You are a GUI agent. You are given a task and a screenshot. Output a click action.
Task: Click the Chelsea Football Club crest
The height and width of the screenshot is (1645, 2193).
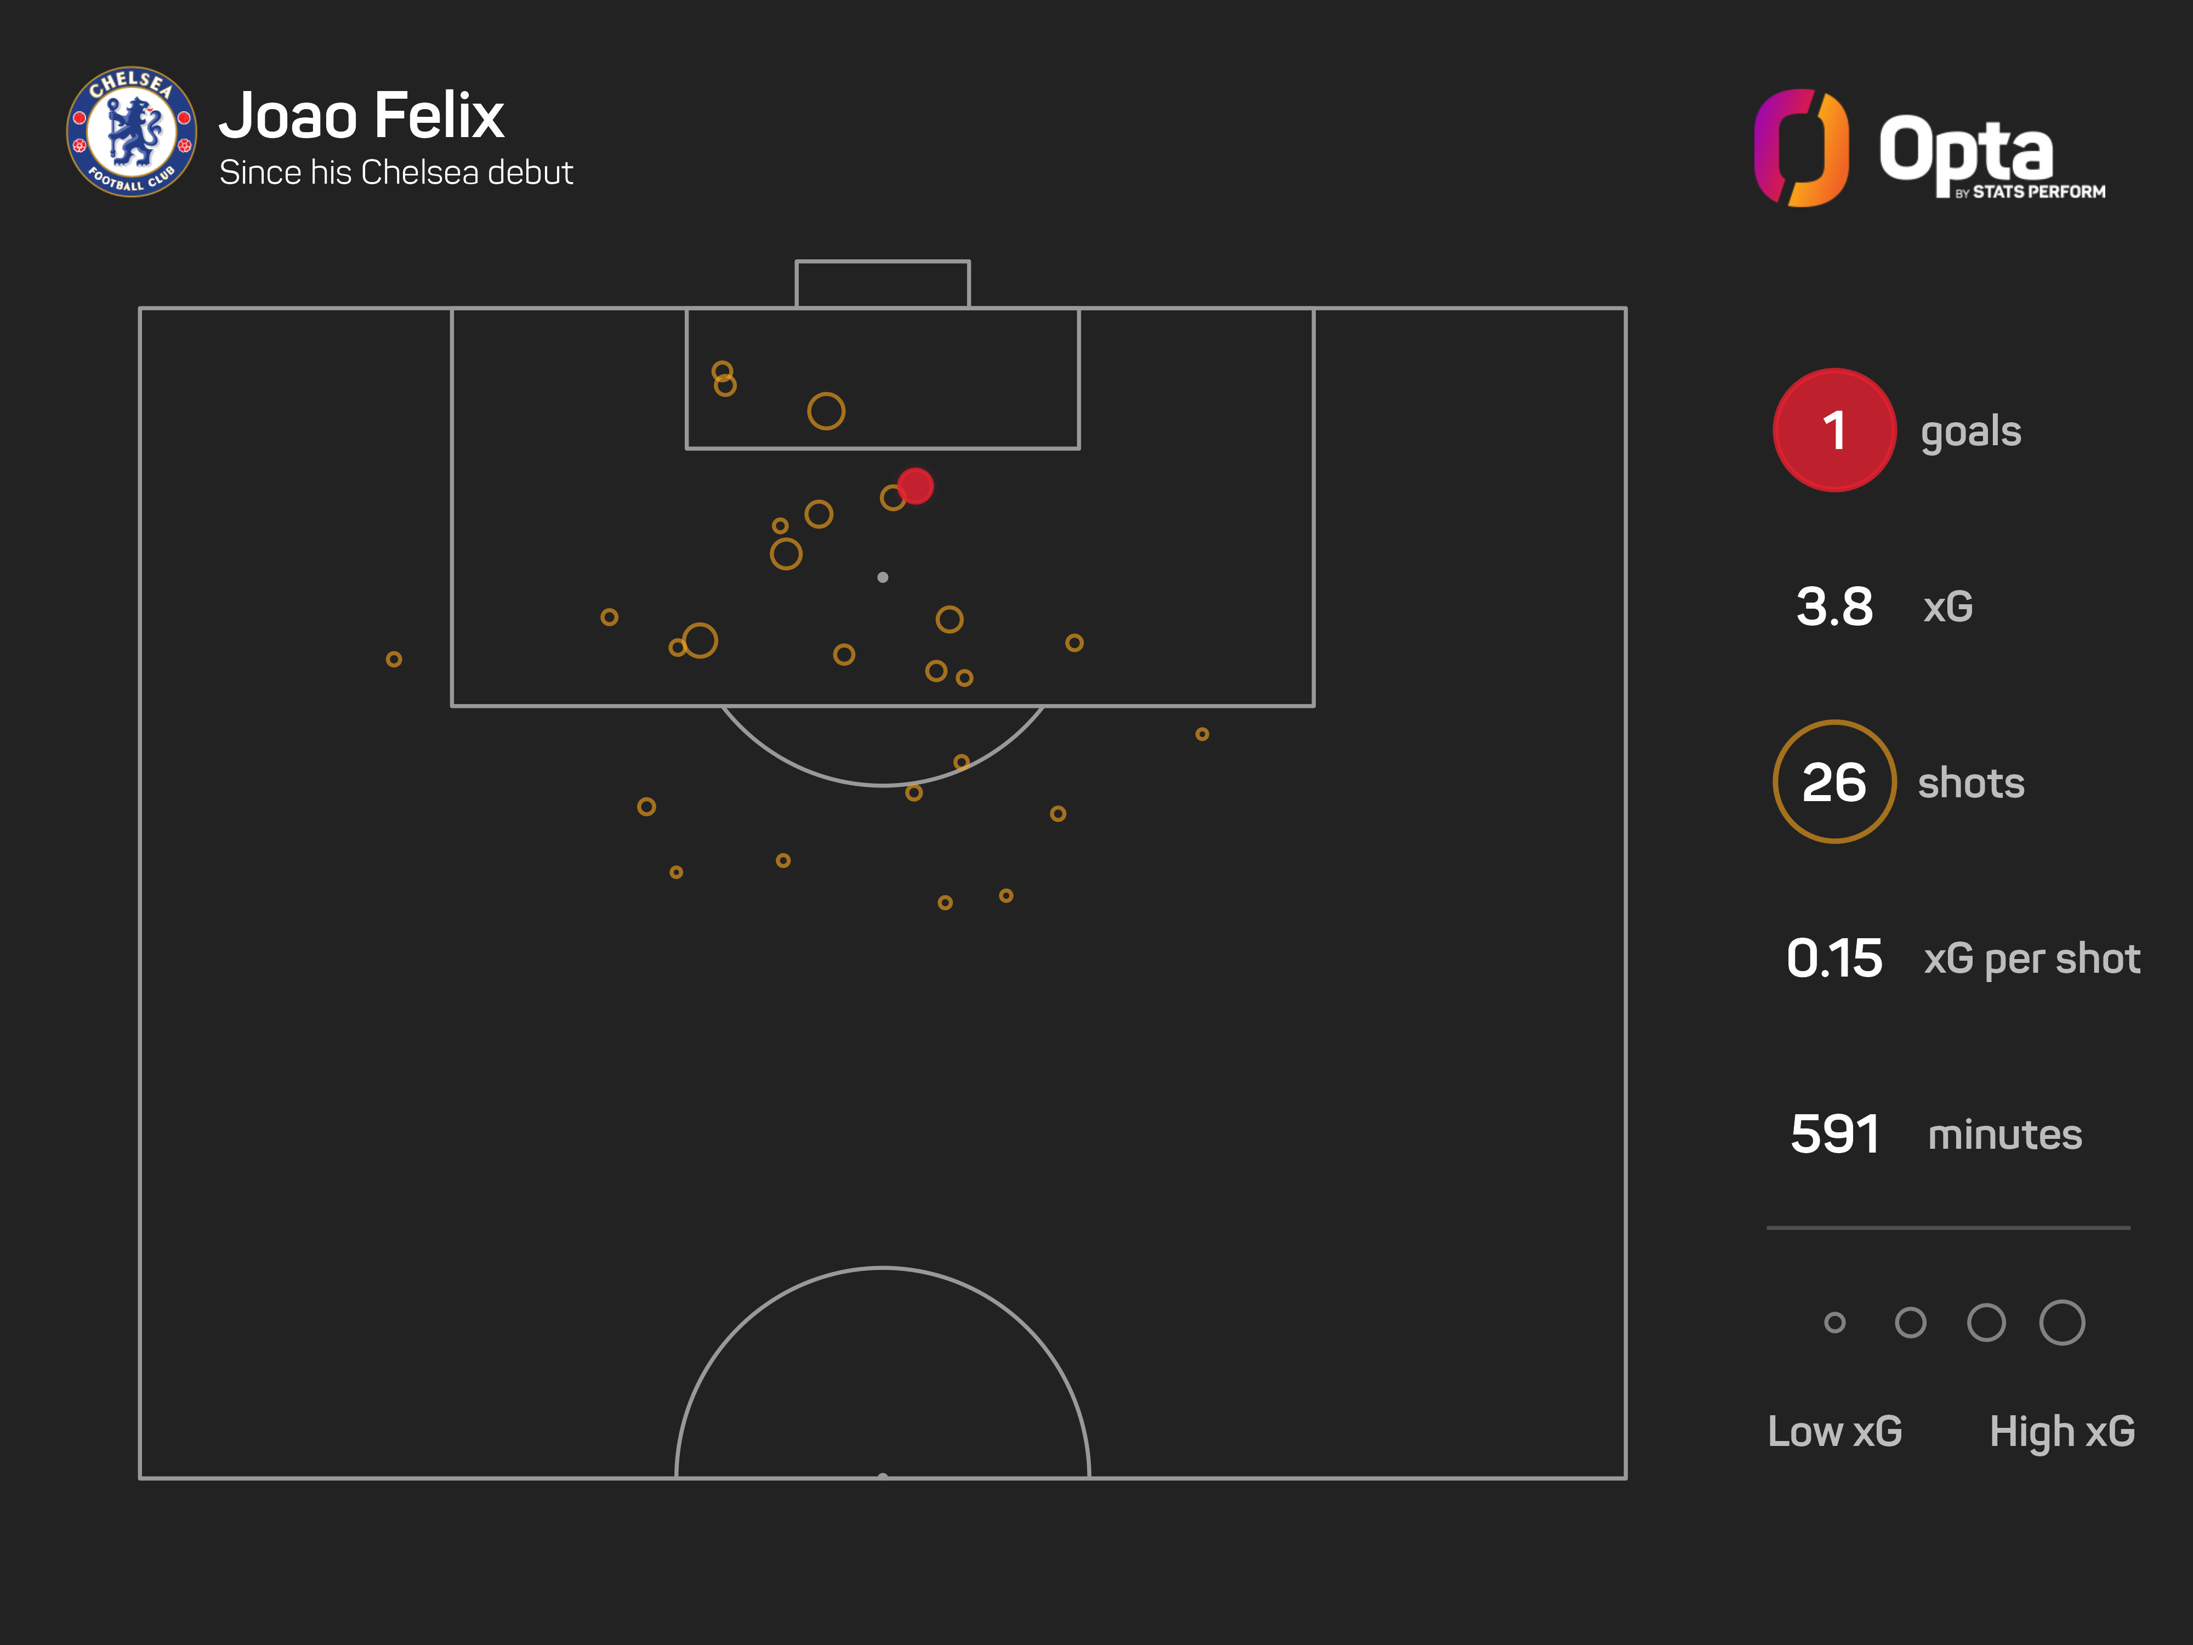point(131,132)
